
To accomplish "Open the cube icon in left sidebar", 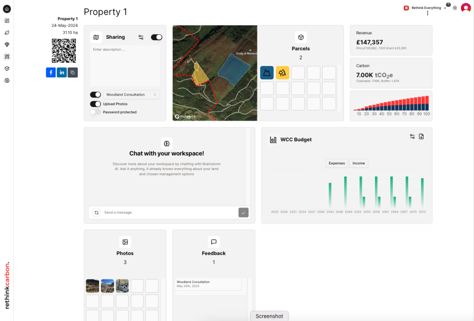I will [6, 68].
